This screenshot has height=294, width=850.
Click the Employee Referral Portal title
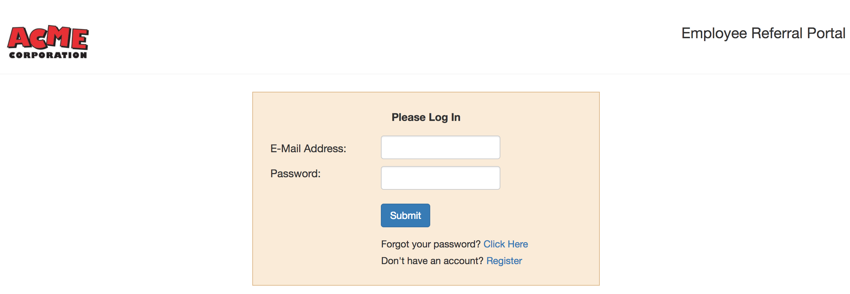click(x=763, y=33)
